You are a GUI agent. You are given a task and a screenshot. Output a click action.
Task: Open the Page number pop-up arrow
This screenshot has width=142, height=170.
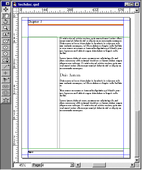click(72, 165)
